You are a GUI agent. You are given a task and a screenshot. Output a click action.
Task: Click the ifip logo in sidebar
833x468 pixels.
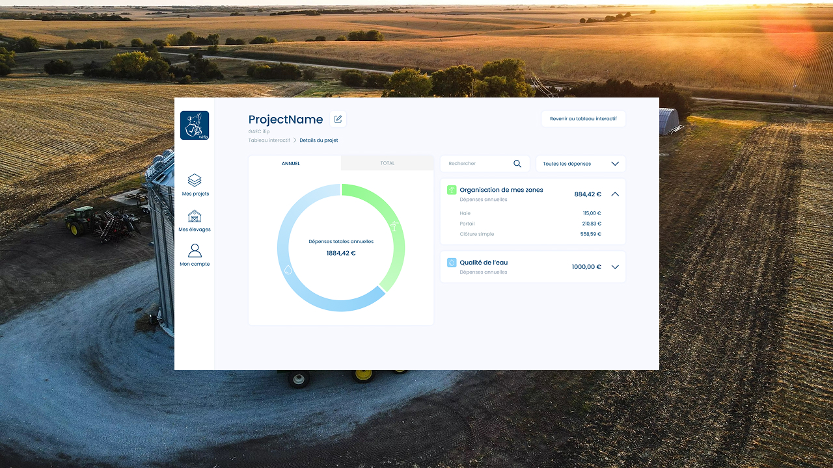pos(195,125)
